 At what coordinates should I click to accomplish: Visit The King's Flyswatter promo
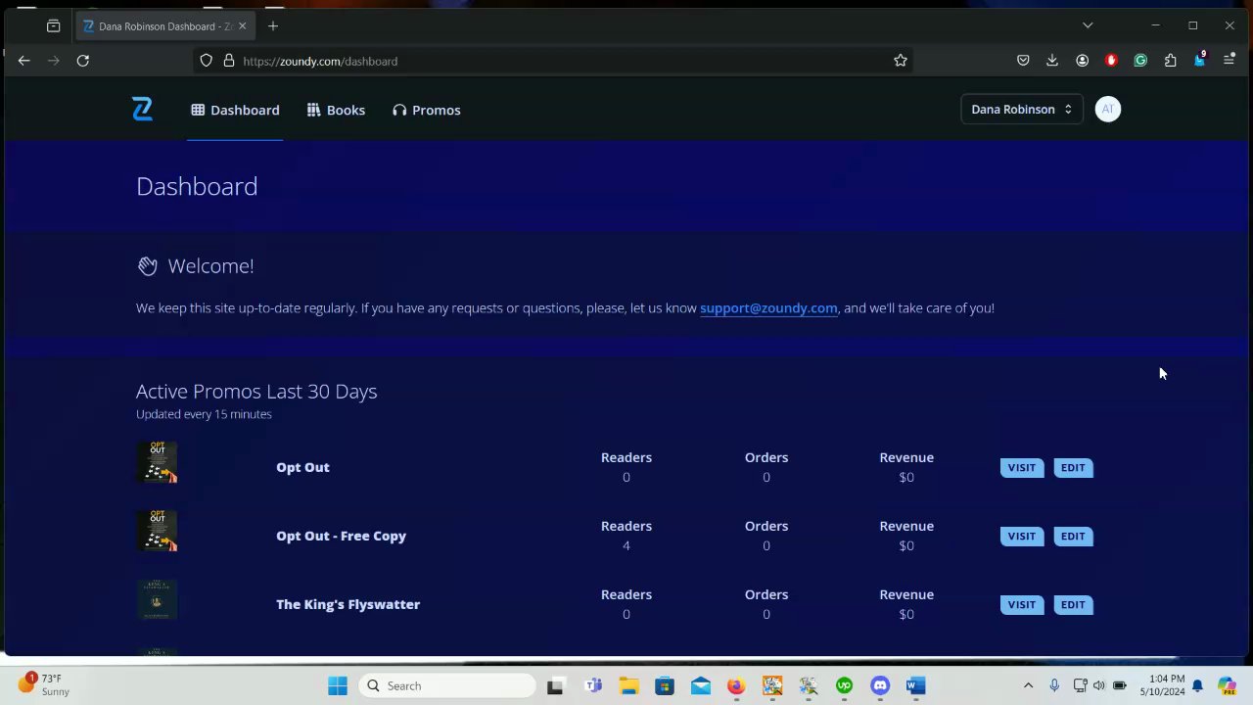pos(1021,604)
